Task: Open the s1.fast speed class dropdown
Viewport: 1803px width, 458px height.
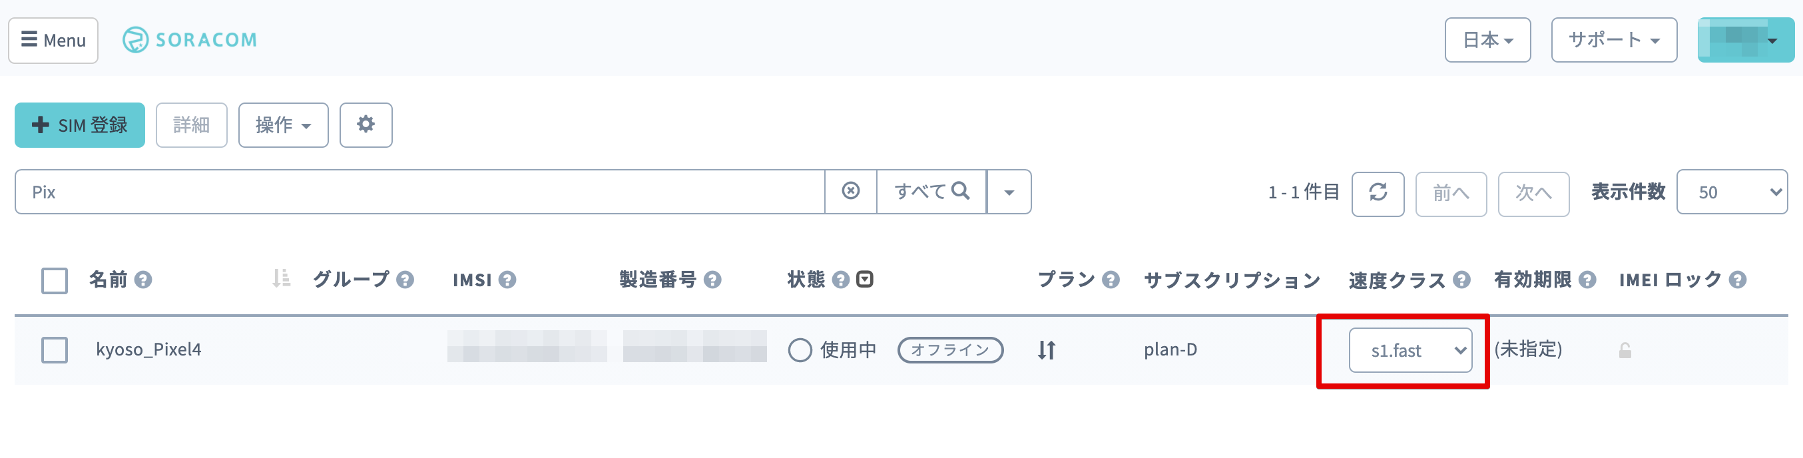Action: [x=1410, y=350]
